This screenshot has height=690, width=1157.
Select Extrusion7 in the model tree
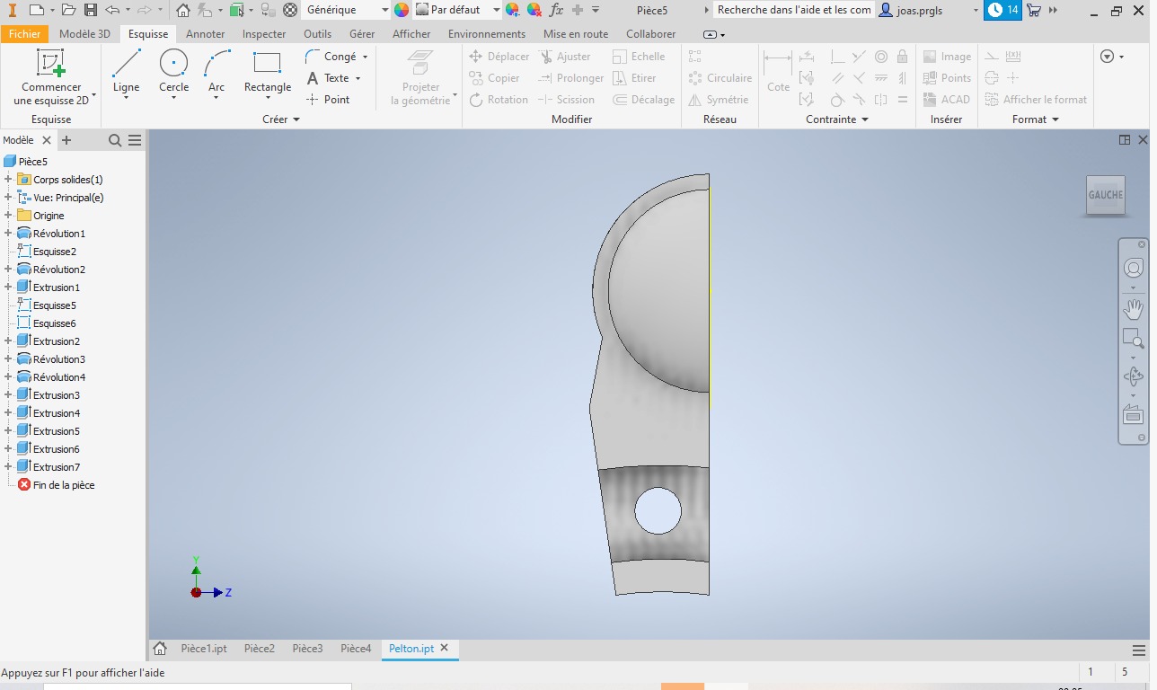[x=56, y=467]
